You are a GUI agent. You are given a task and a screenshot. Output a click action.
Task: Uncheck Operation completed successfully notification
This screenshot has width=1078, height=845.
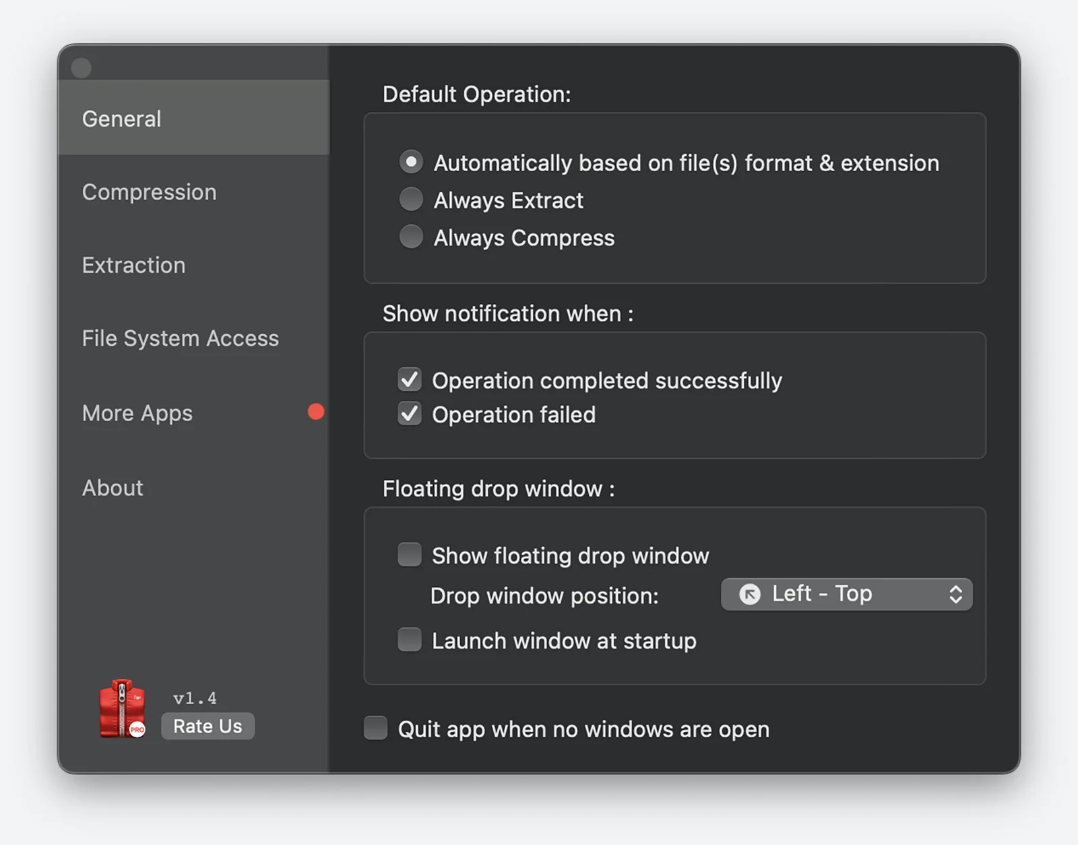tap(410, 380)
